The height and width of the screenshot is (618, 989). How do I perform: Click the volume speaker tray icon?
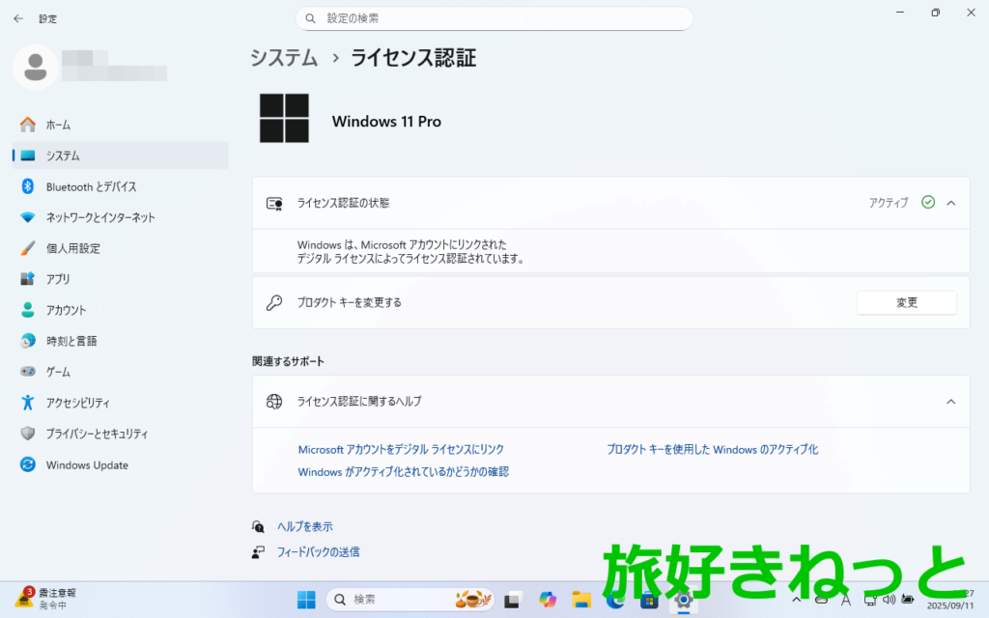pyautogui.click(x=889, y=599)
